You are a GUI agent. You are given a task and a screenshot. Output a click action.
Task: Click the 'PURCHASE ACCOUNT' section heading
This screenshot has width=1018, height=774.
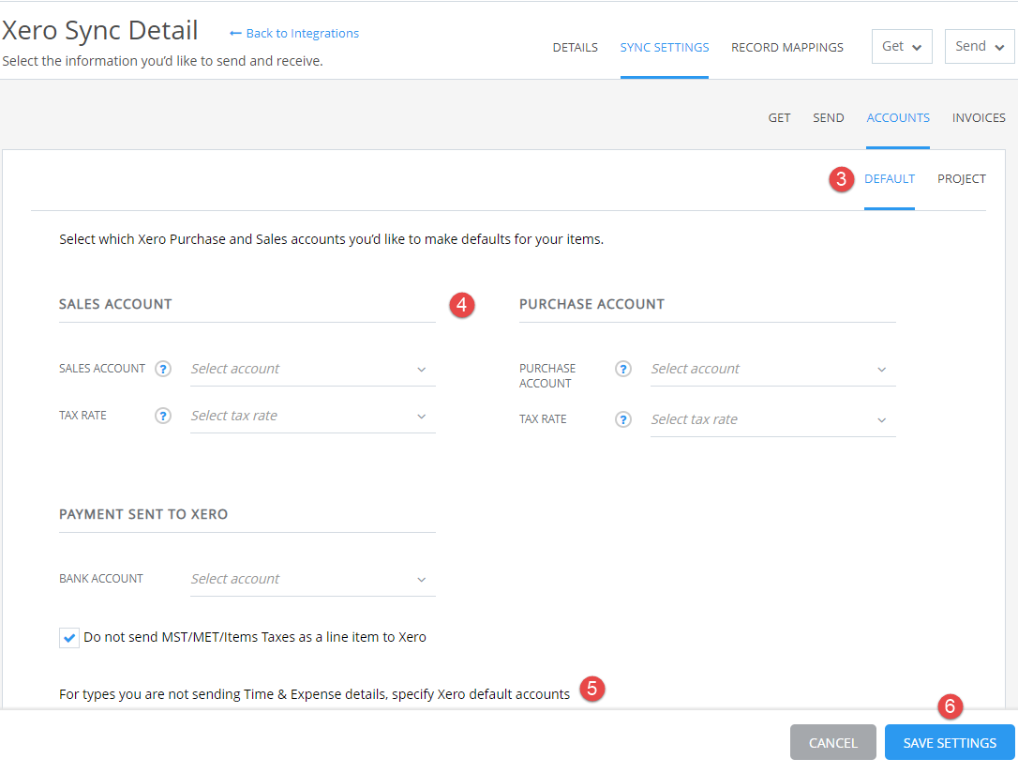[x=591, y=304]
